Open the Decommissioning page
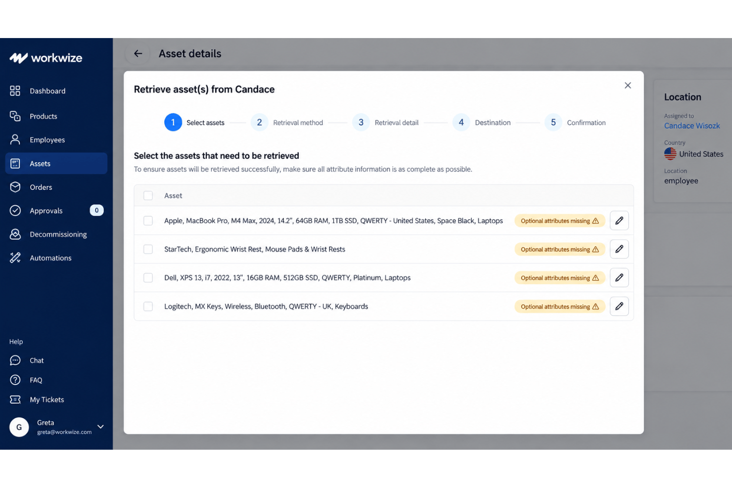 coord(56,234)
